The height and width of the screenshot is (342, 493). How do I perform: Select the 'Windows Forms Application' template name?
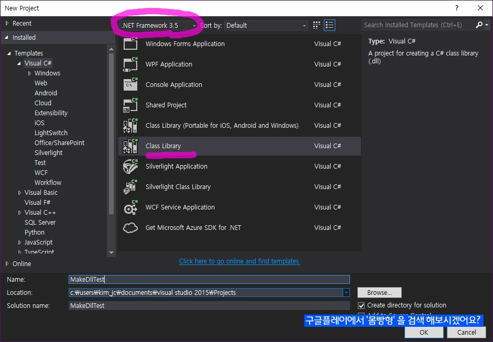[185, 43]
